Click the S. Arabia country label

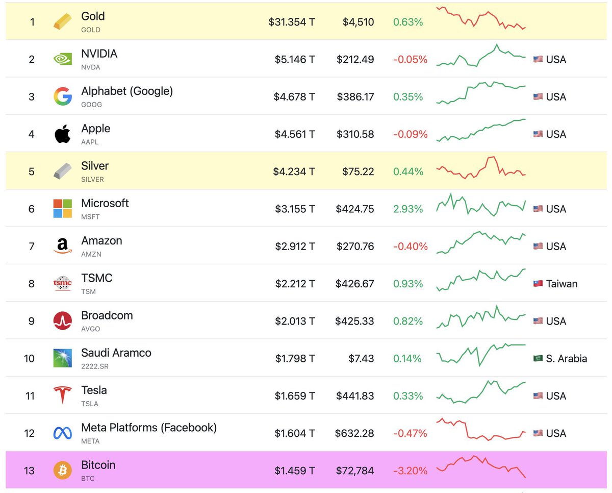566,358
